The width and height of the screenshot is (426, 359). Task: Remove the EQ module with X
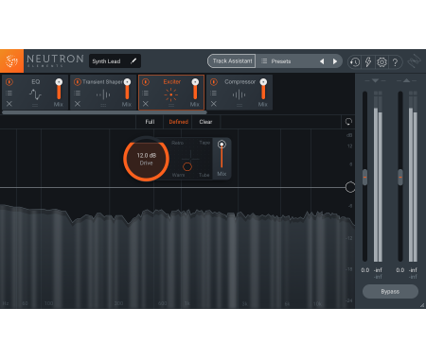coord(9,104)
